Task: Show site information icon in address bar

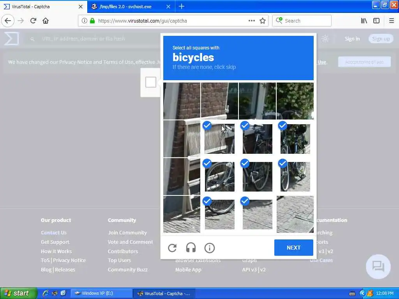Action: click(85, 21)
